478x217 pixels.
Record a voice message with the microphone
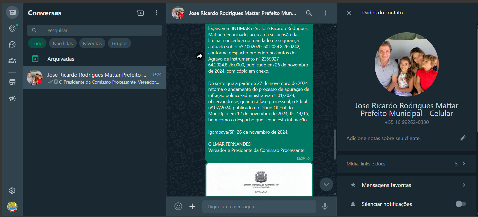tap(325, 206)
